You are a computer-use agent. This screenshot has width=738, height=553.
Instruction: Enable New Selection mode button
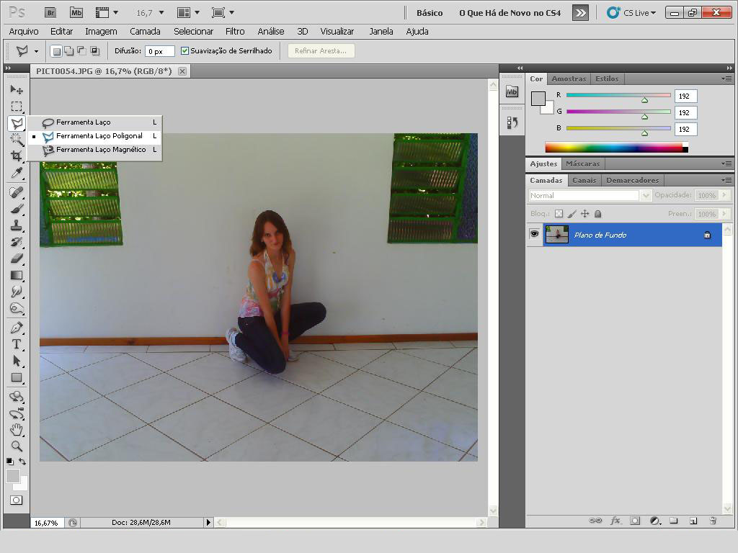[x=56, y=51]
